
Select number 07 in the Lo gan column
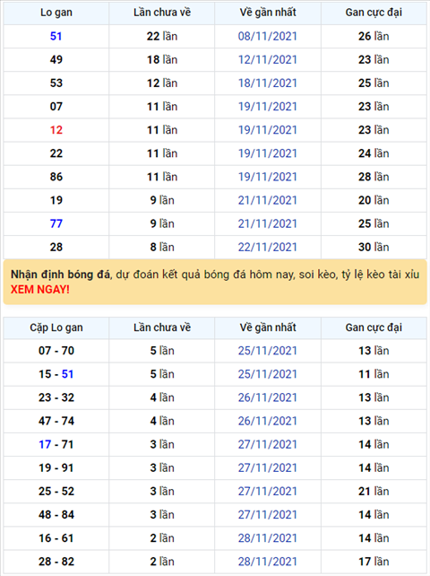(x=56, y=107)
